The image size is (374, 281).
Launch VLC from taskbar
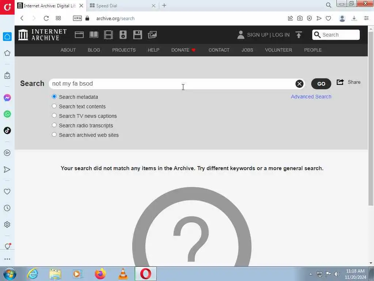click(123, 274)
